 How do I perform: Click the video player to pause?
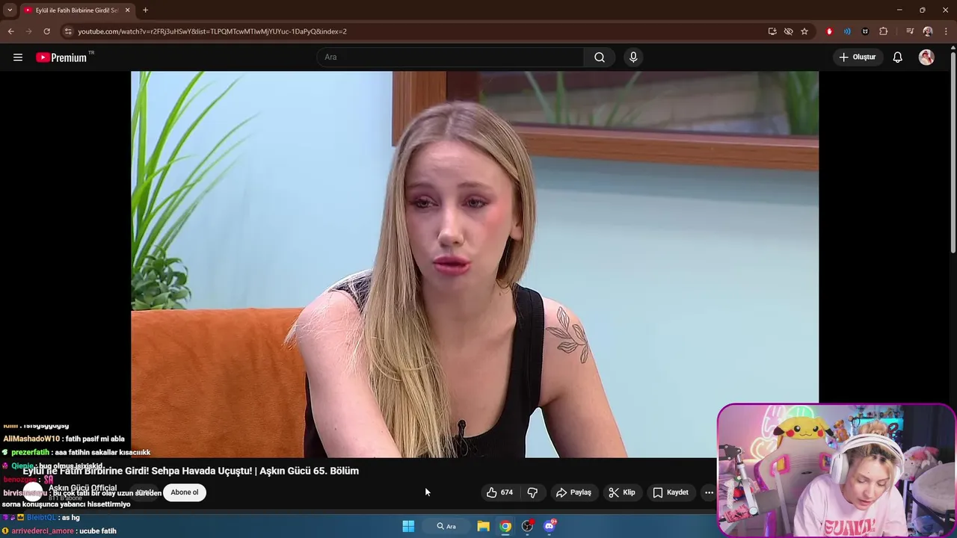tap(475, 265)
